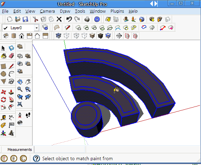
Task: Select the Pan hand tool
Action: 28,82
